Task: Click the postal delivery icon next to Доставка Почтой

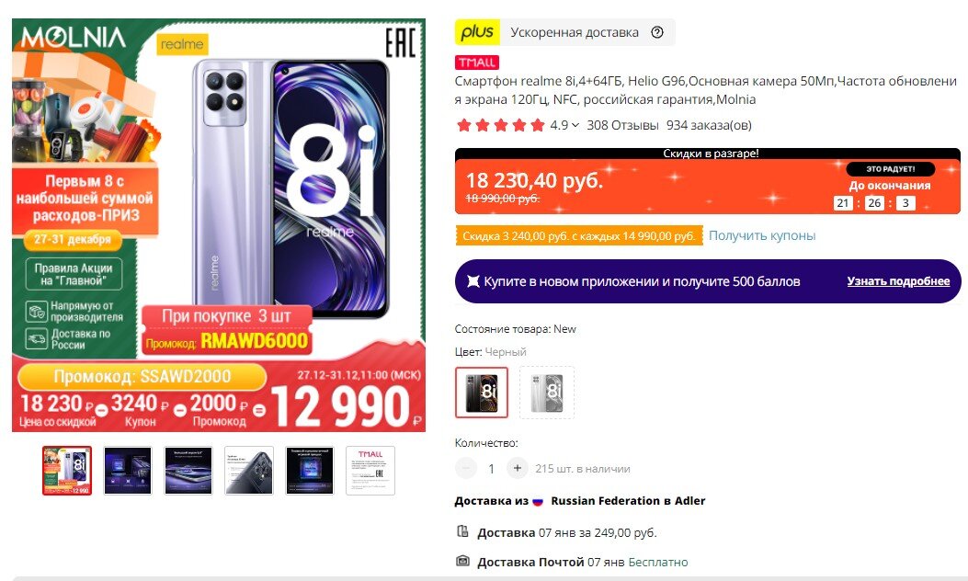Action: click(462, 562)
